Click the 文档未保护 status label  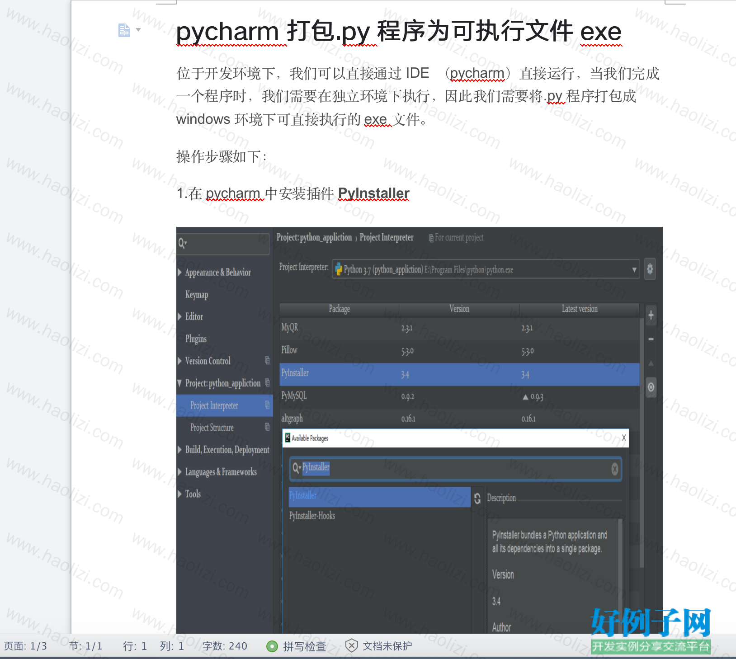point(387,646)
